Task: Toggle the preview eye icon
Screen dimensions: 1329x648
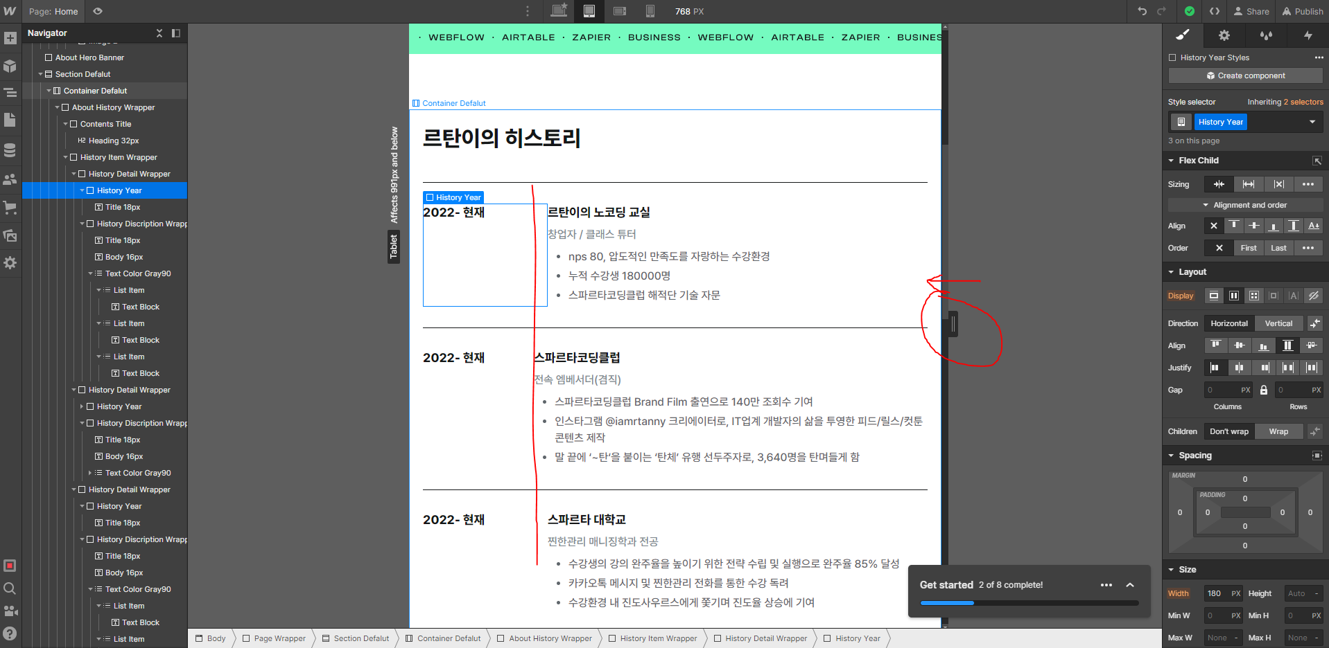Action: [98, 11]
